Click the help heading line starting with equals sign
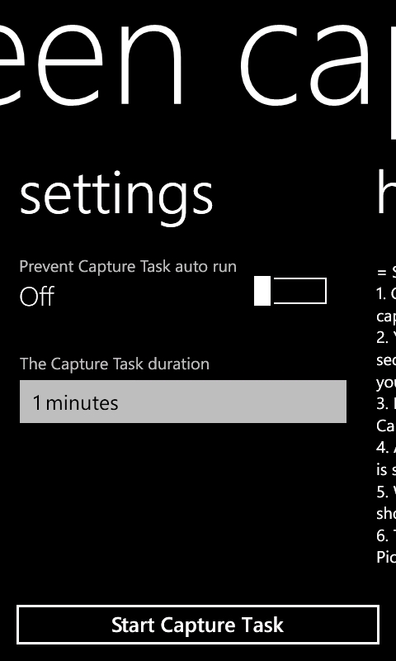The width and height of the screenshot is (396, 661). pyautogui.click(x=386, y=273)
